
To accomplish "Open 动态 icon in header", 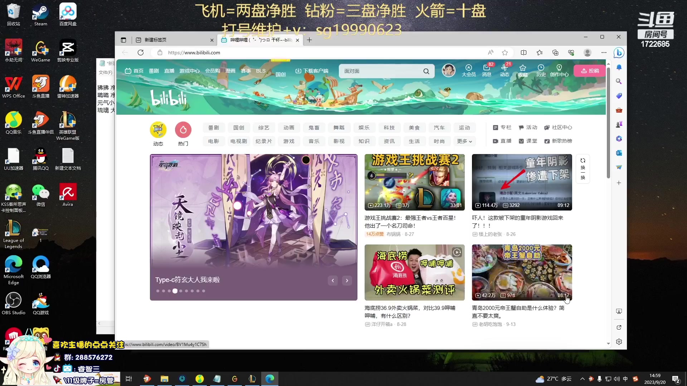I will pos(505,70).
